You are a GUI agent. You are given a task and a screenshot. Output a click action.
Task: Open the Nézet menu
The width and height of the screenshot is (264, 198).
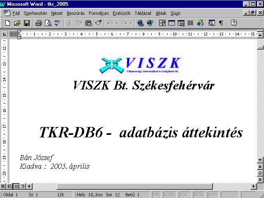[x=57, y=13]
